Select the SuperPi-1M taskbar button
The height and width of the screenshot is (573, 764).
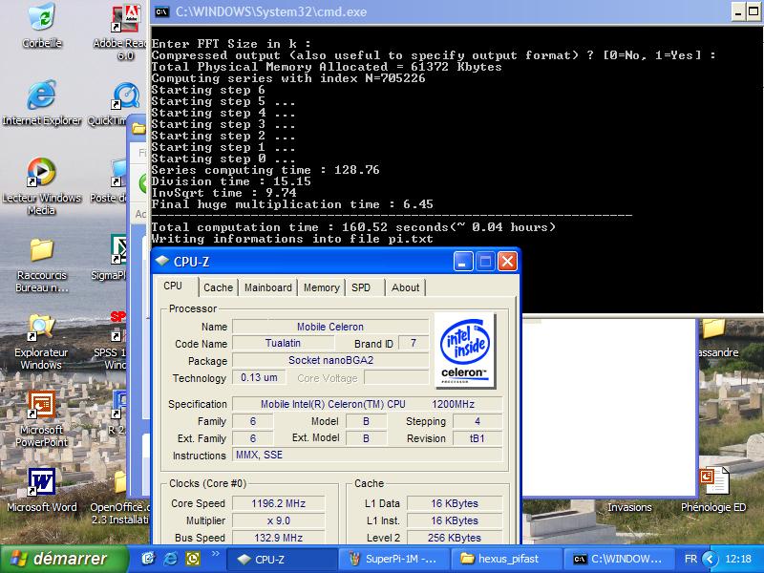pos(393,560)
